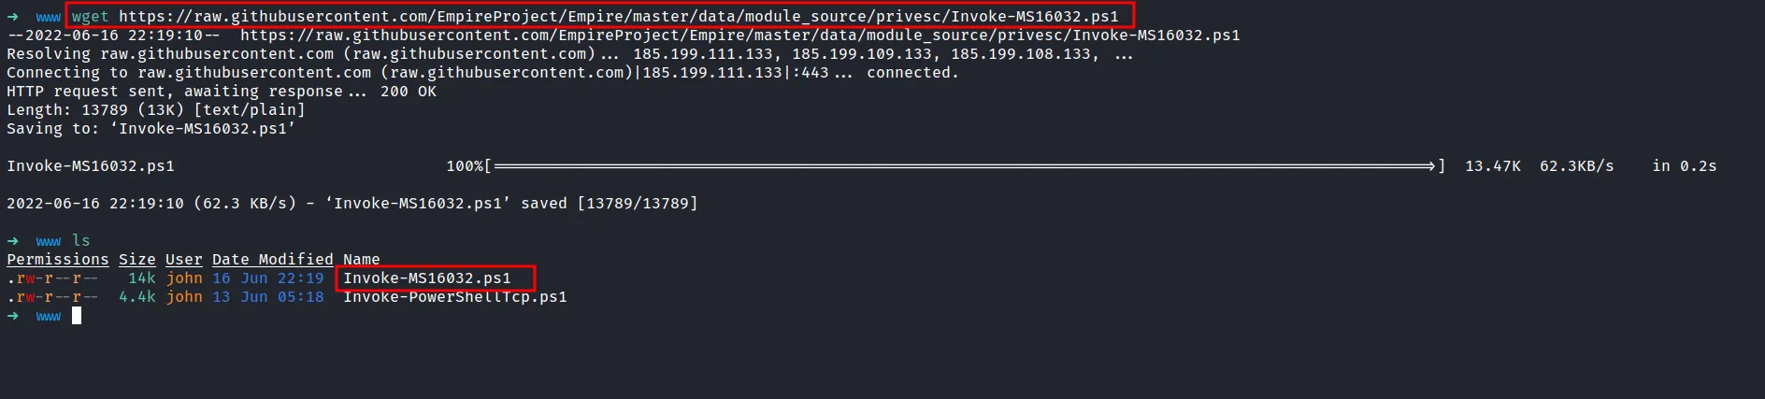
Task: Click the prompt arrow before the ls command
Action: [13, 241]
